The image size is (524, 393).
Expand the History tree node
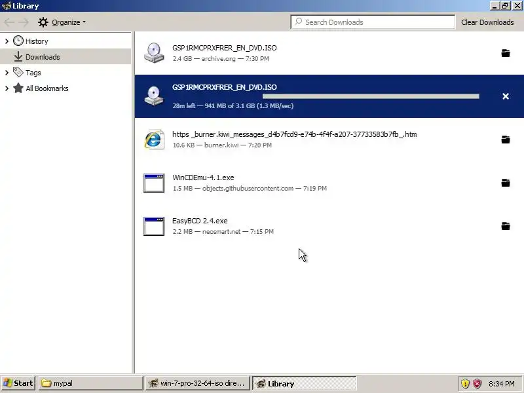pos(7,41)
